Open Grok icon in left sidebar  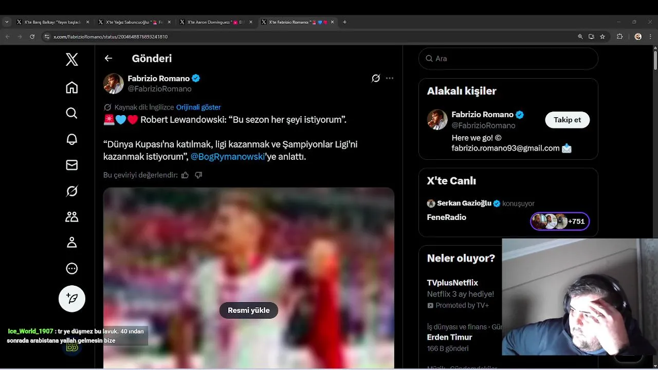(72, 191)
